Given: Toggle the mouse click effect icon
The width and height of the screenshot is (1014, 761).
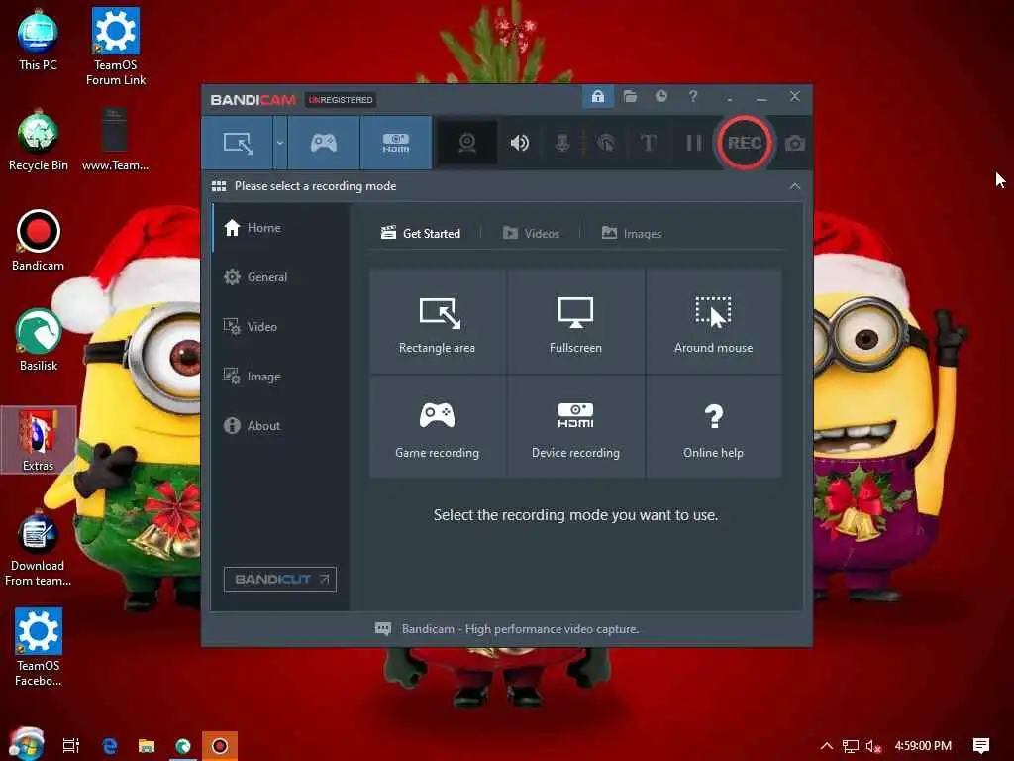Looking at the screenshot, I should tap(606, 143).
